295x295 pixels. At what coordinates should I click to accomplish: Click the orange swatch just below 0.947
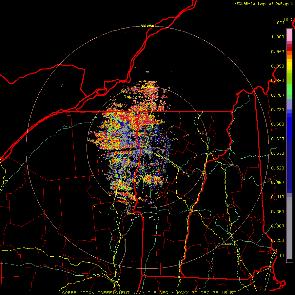point(289,53)
